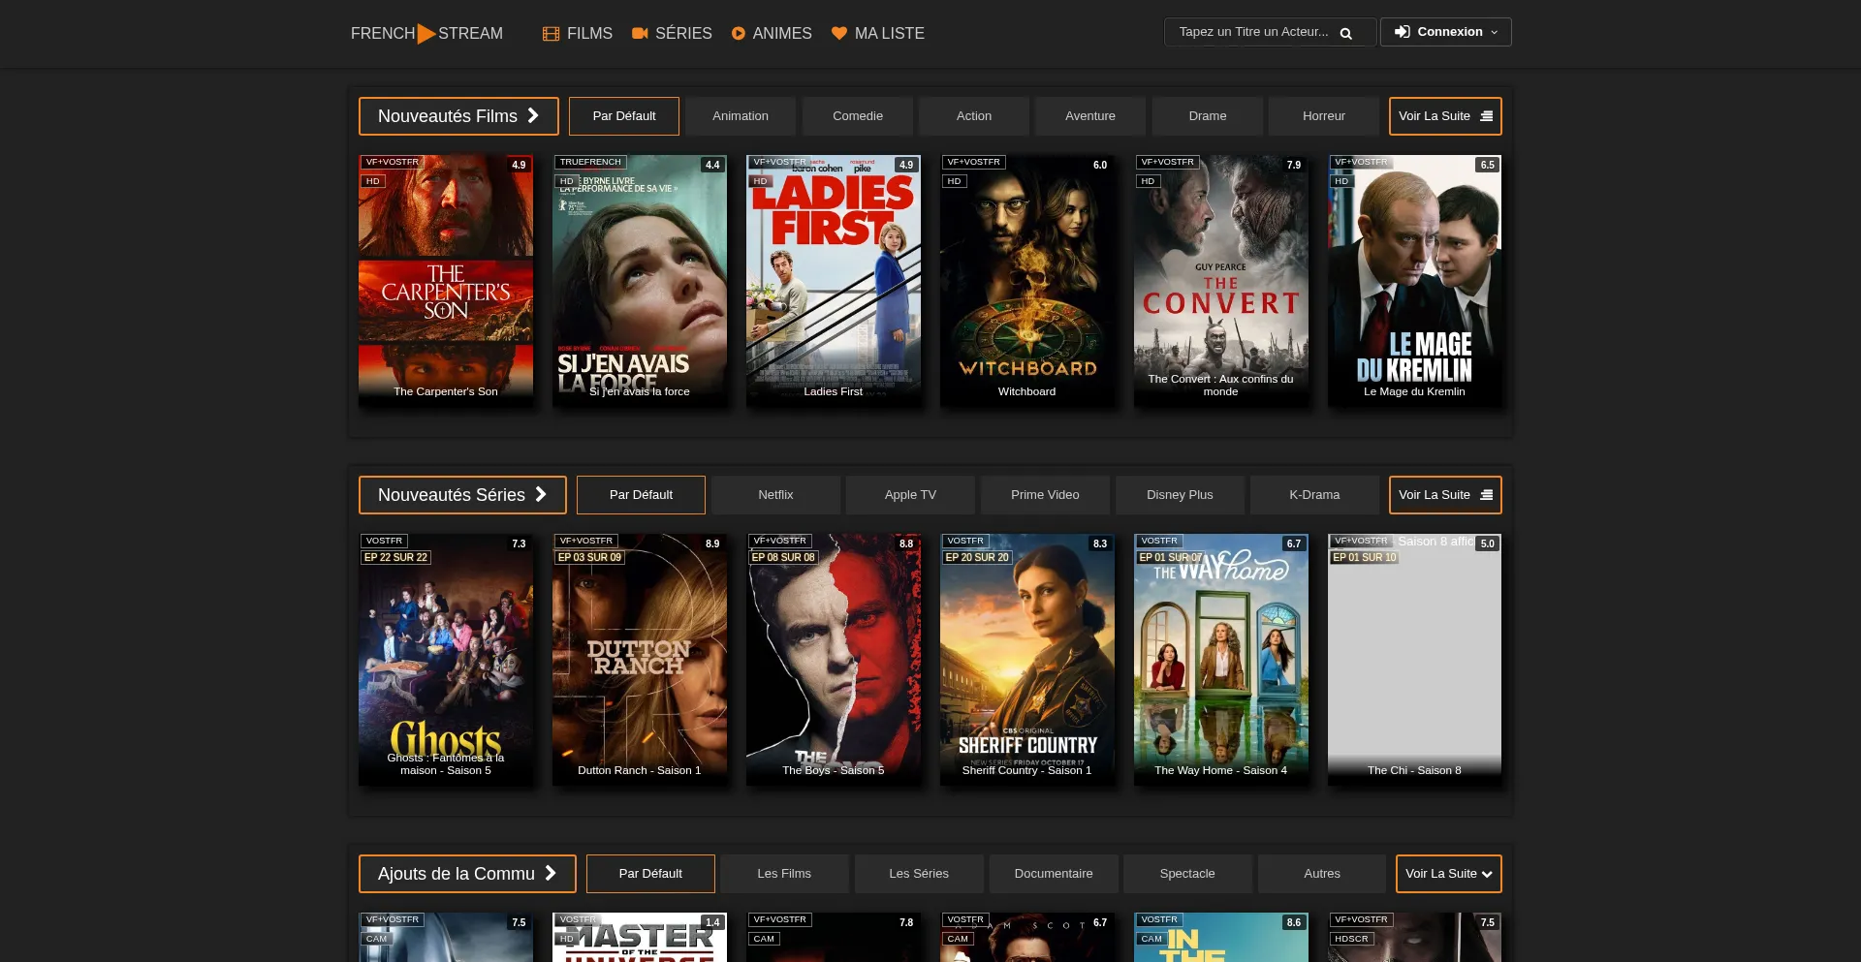Open the Master of the Universe community poster
Image resolution: width=1861 pixels, height=962 pixels.
click(x=640, y=938)
